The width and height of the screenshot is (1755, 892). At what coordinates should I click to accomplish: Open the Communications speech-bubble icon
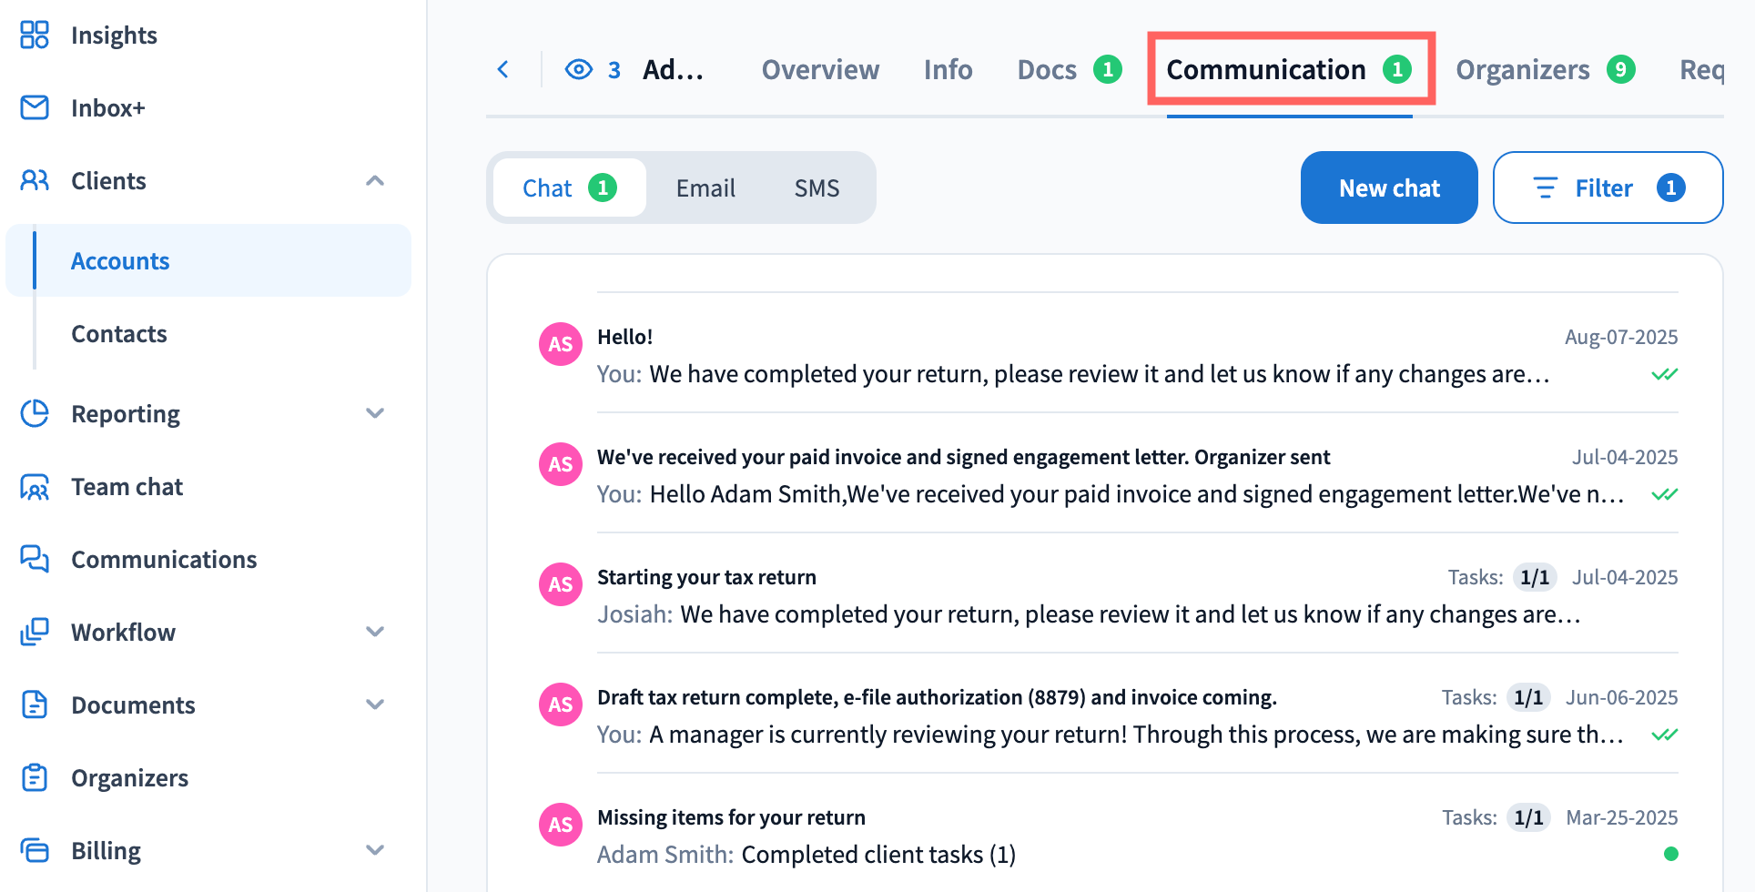[x=35, y=559]
